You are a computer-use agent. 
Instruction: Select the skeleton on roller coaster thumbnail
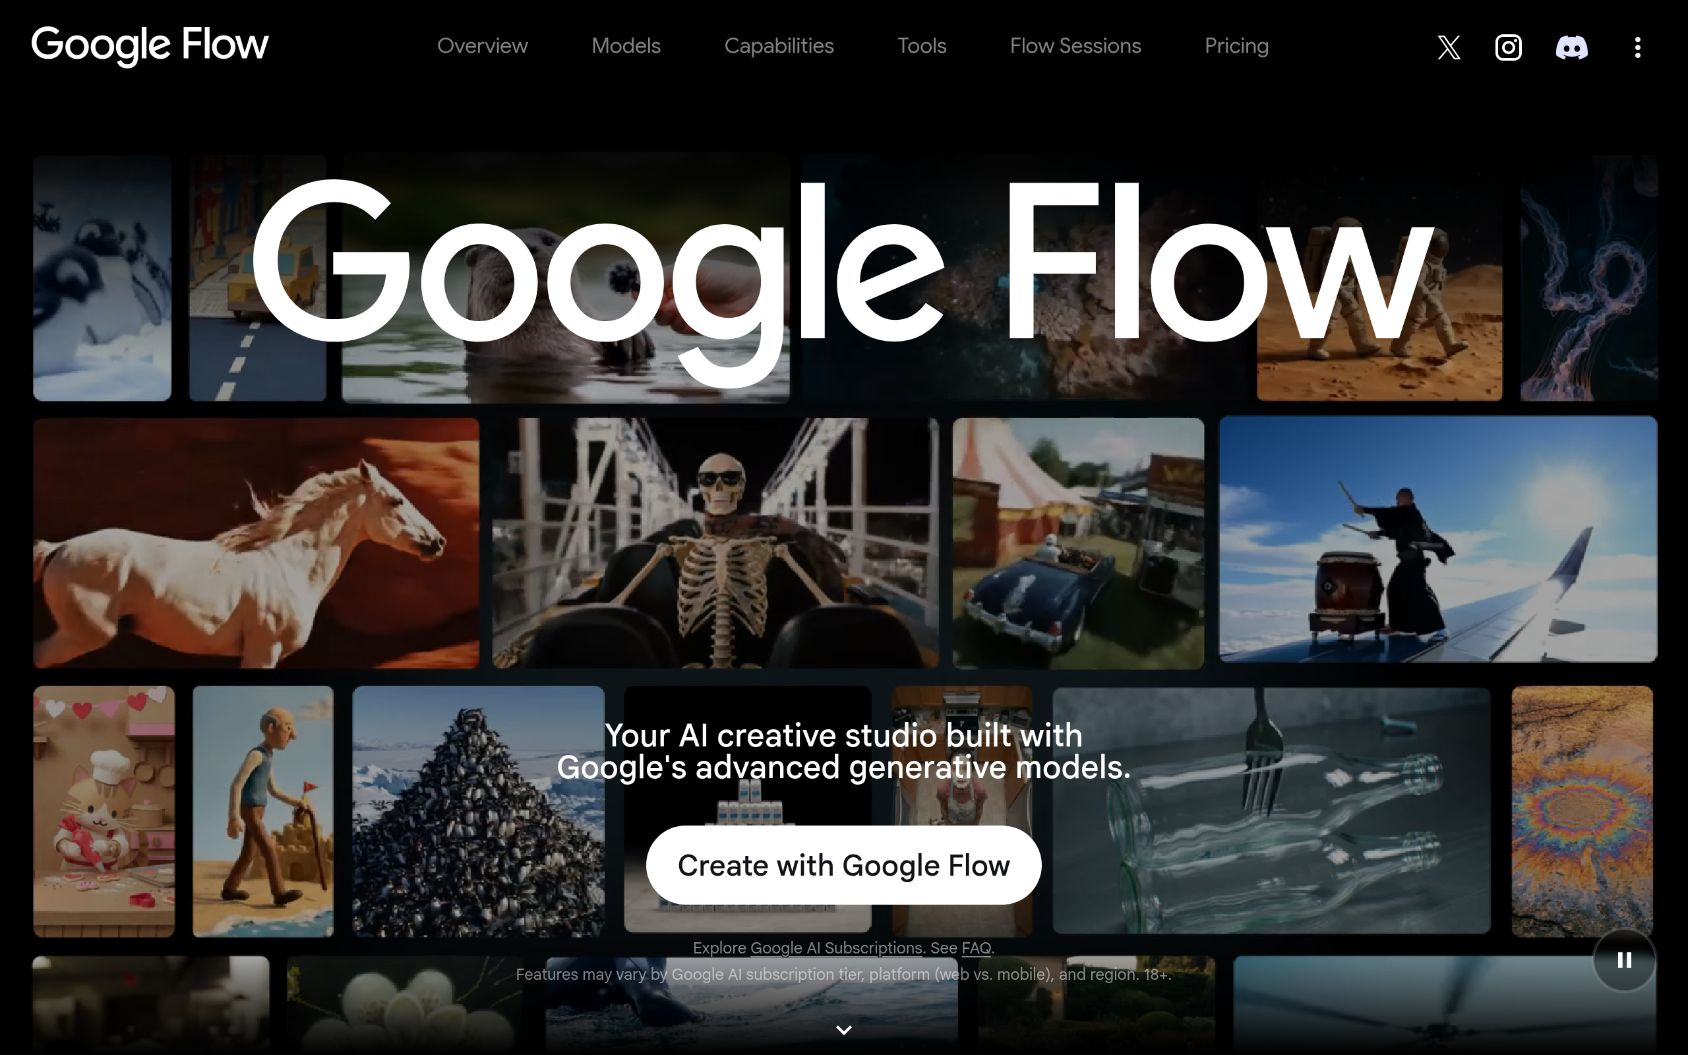pos(715,543)
